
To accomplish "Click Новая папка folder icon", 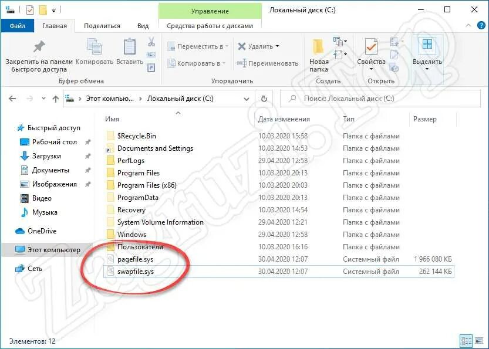I will point(318,47).
